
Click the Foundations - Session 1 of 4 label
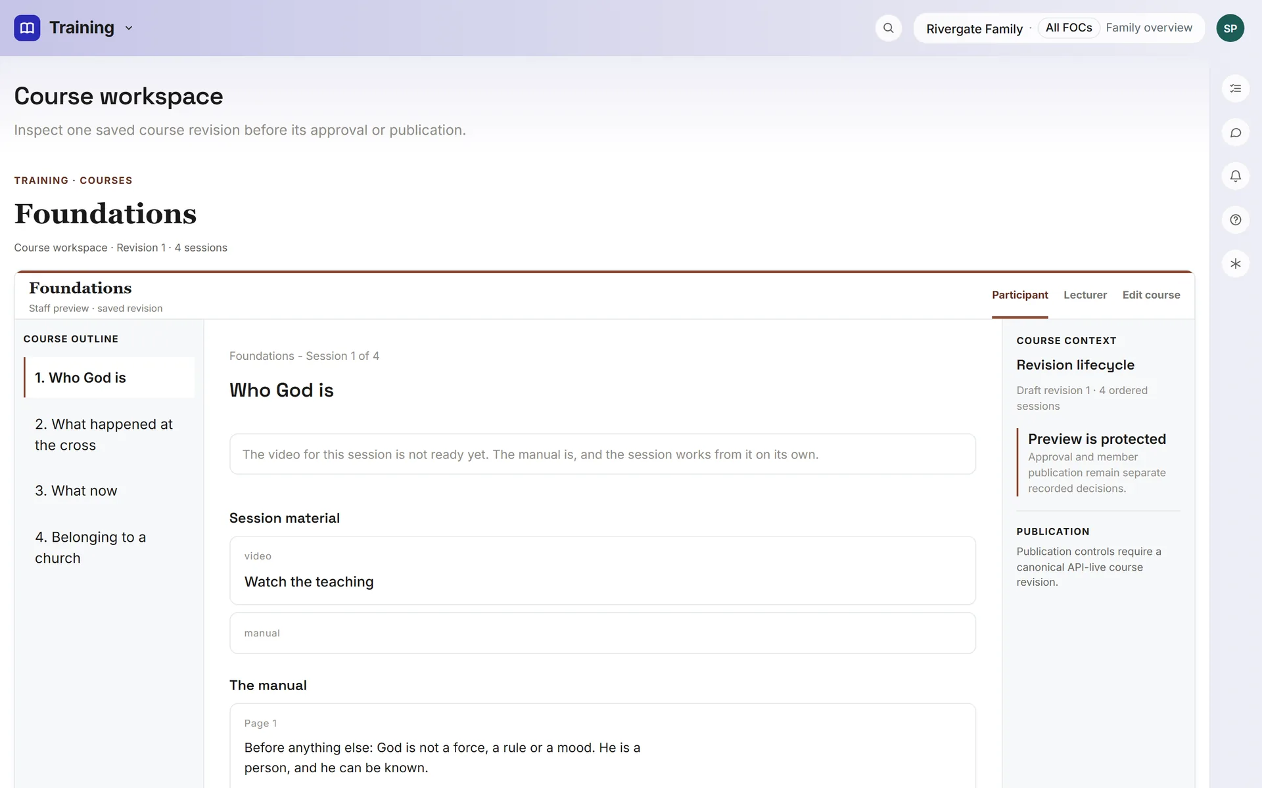point(304,356)
